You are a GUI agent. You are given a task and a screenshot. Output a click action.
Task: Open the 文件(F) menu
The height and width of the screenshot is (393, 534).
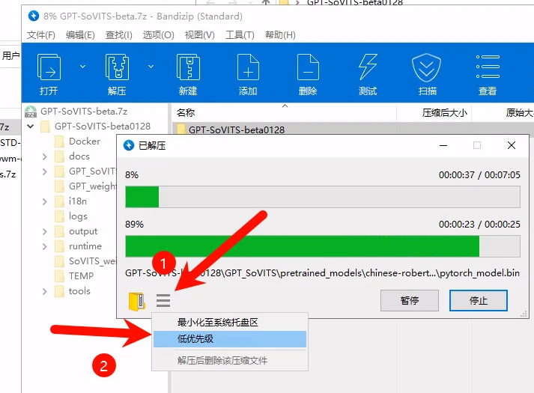click(x=41, y=35)
